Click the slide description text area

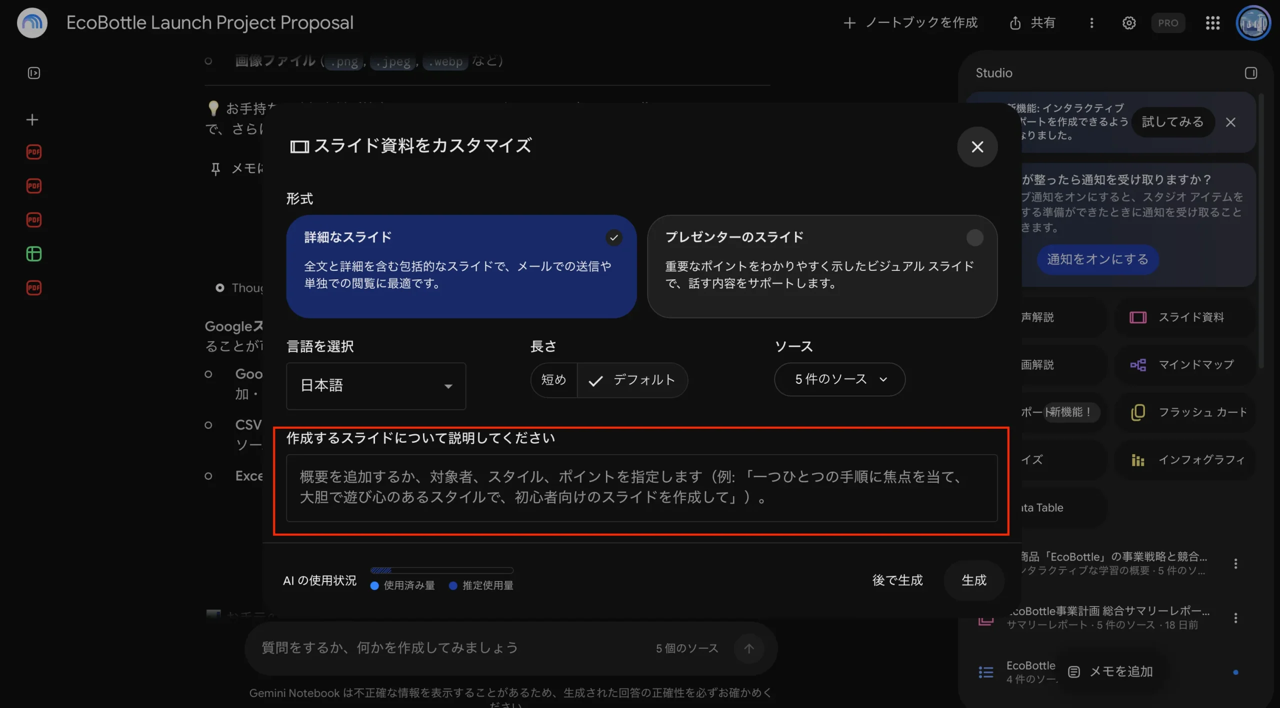tap(641, 488)
